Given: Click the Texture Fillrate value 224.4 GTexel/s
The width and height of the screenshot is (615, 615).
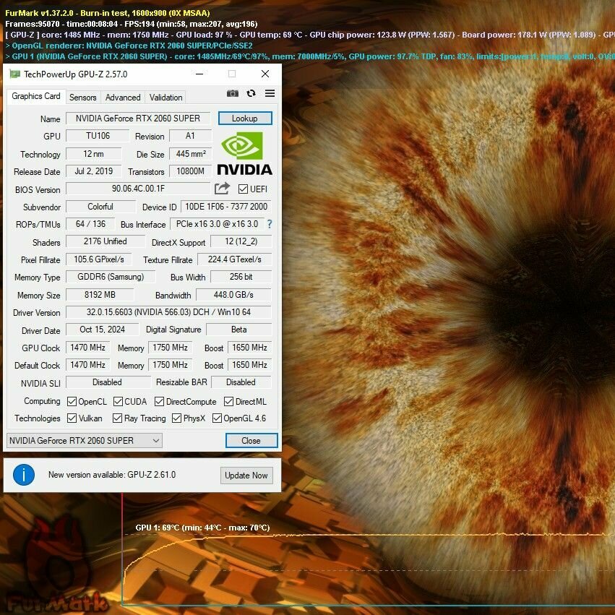Looking at the screenshot, I should click(235, 259).
